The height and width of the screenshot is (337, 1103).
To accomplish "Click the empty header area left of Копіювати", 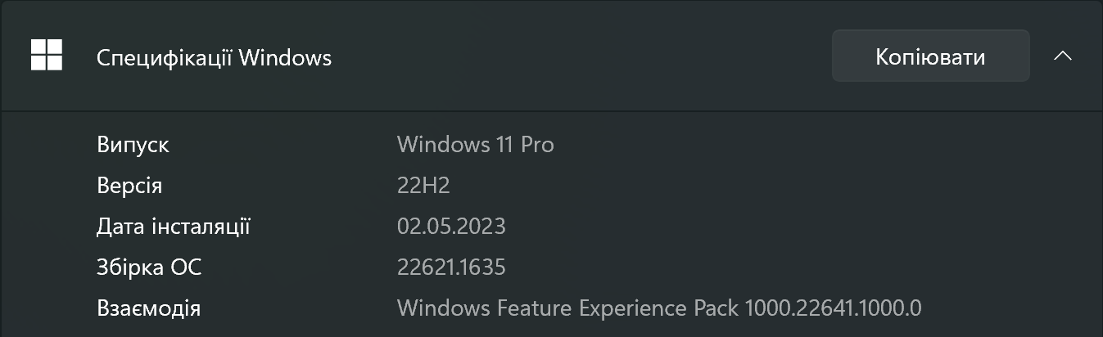I will pos(573,57).
